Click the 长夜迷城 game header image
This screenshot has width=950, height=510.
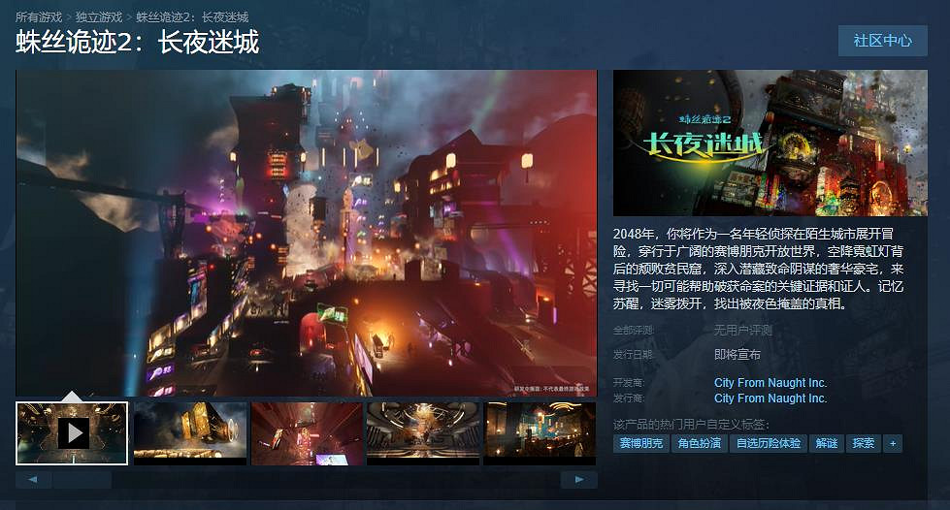click(x=770, y=143)
